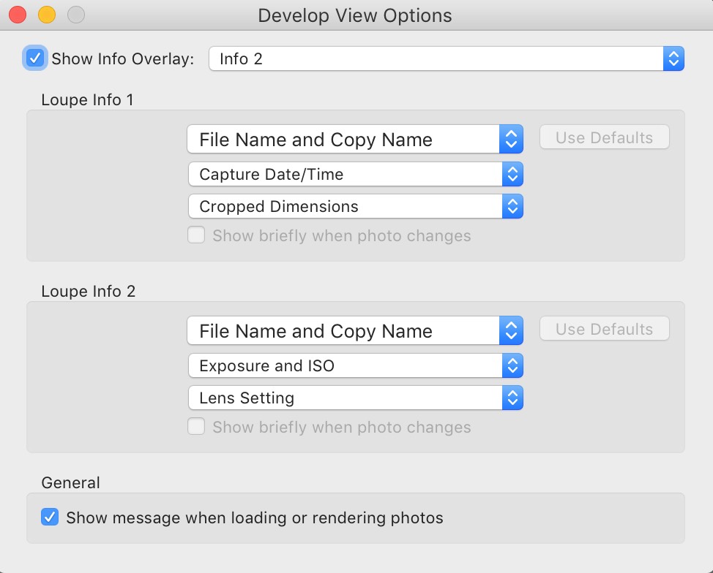This screenshot has width=713, height=573.
Task: Click Use Defaults for Loupe Info 1
Action: [x=605, y=137]
